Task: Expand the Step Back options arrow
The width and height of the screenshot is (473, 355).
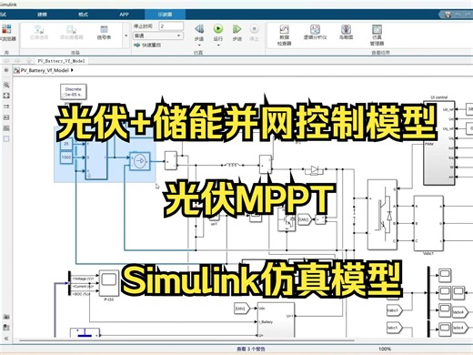Action: coord(199,46)
